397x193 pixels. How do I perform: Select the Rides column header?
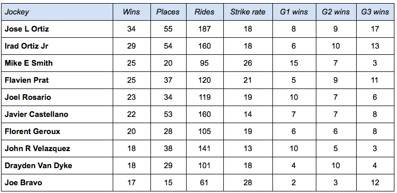pos(205,12)
